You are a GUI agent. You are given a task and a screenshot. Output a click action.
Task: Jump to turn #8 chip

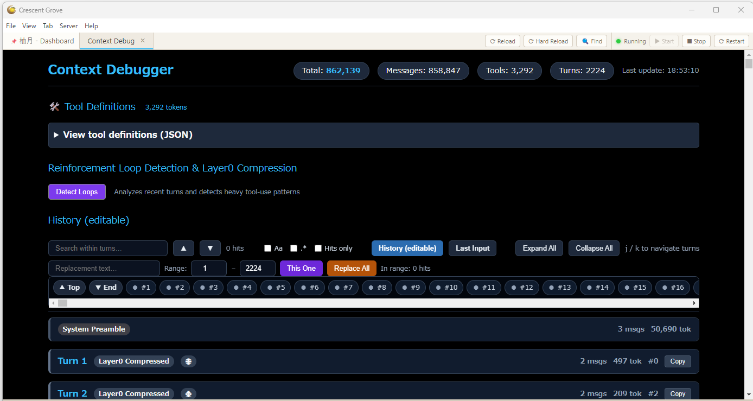pos(377,288)
